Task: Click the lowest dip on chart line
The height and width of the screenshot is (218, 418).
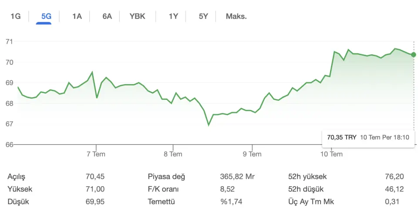Action: click(209, 125)
